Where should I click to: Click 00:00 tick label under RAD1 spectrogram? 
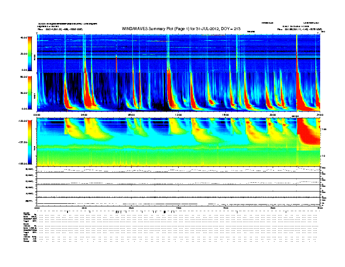coord(37,115)
